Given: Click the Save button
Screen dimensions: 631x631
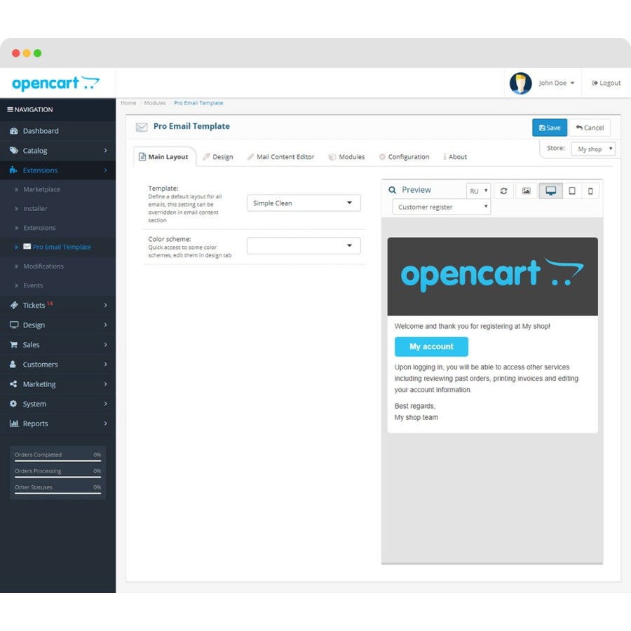Looking at the screenshot, I should 549,128.
